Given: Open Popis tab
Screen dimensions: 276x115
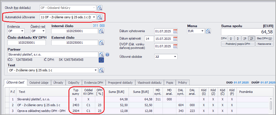Looking at the screenshot, I should point(170,82).
